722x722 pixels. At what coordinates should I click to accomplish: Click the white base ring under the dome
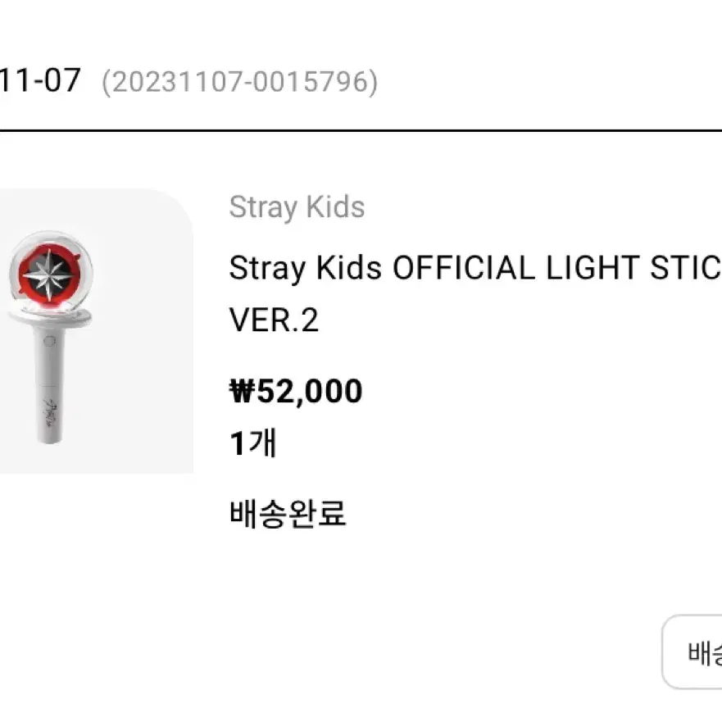click(x=50, y=318)
